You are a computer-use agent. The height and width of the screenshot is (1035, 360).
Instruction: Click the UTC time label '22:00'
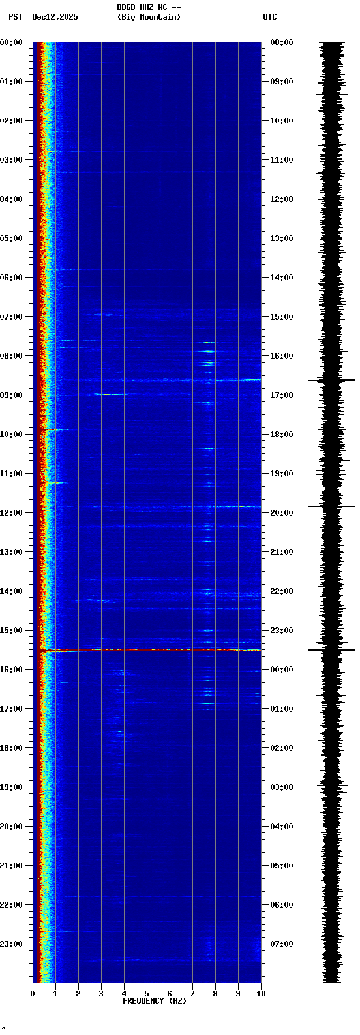pyautogui.click(x=282, y=591)
